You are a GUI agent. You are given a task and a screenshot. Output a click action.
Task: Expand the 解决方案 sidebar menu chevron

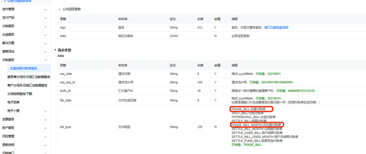[46, 43]
